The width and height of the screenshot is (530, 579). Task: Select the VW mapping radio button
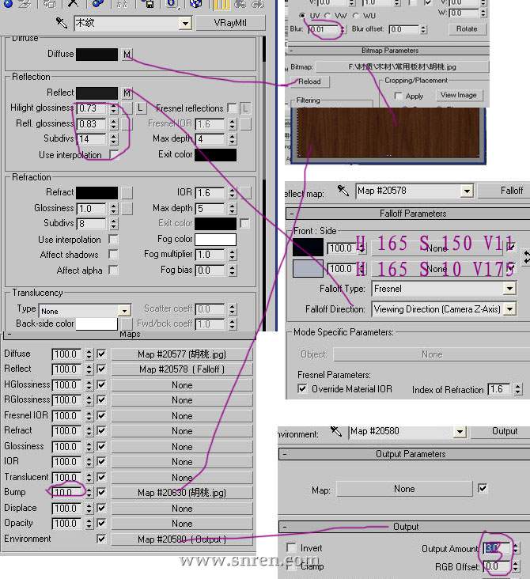click(328, 16)
